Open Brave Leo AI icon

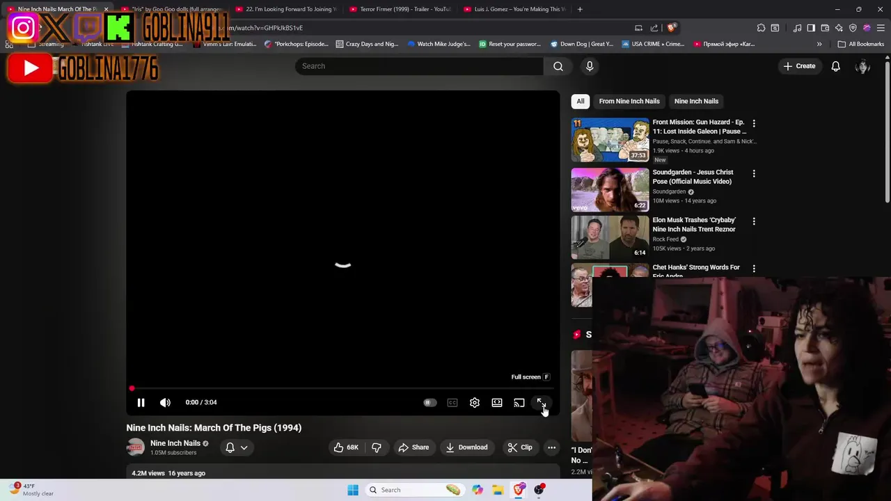[839, 28]
